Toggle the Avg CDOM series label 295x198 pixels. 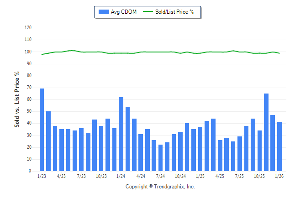[123, 12]
